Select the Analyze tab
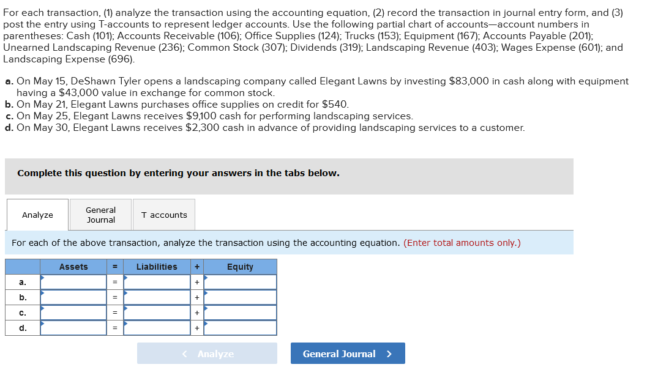Viewport: 647px width, 378px height. pos(37,214)
